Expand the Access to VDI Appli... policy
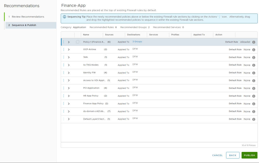This screenshot has height=163, width=259. [69, 80]
